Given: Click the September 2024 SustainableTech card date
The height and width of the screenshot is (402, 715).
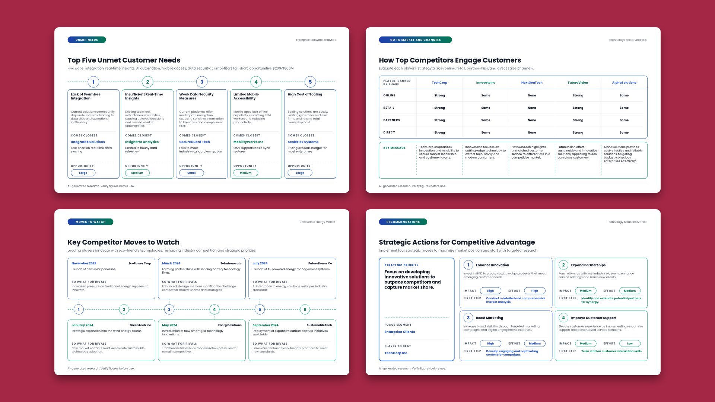Looking at the screenshot, I should 266,325.
